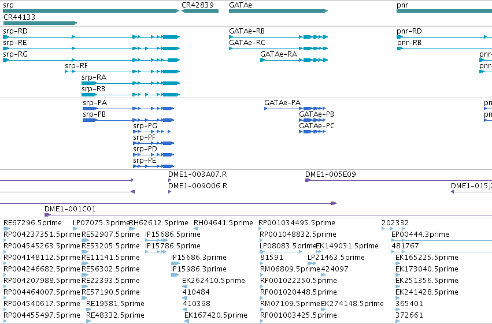
Task: Select transcript pnr-RD
Action: tap(445, 37)
